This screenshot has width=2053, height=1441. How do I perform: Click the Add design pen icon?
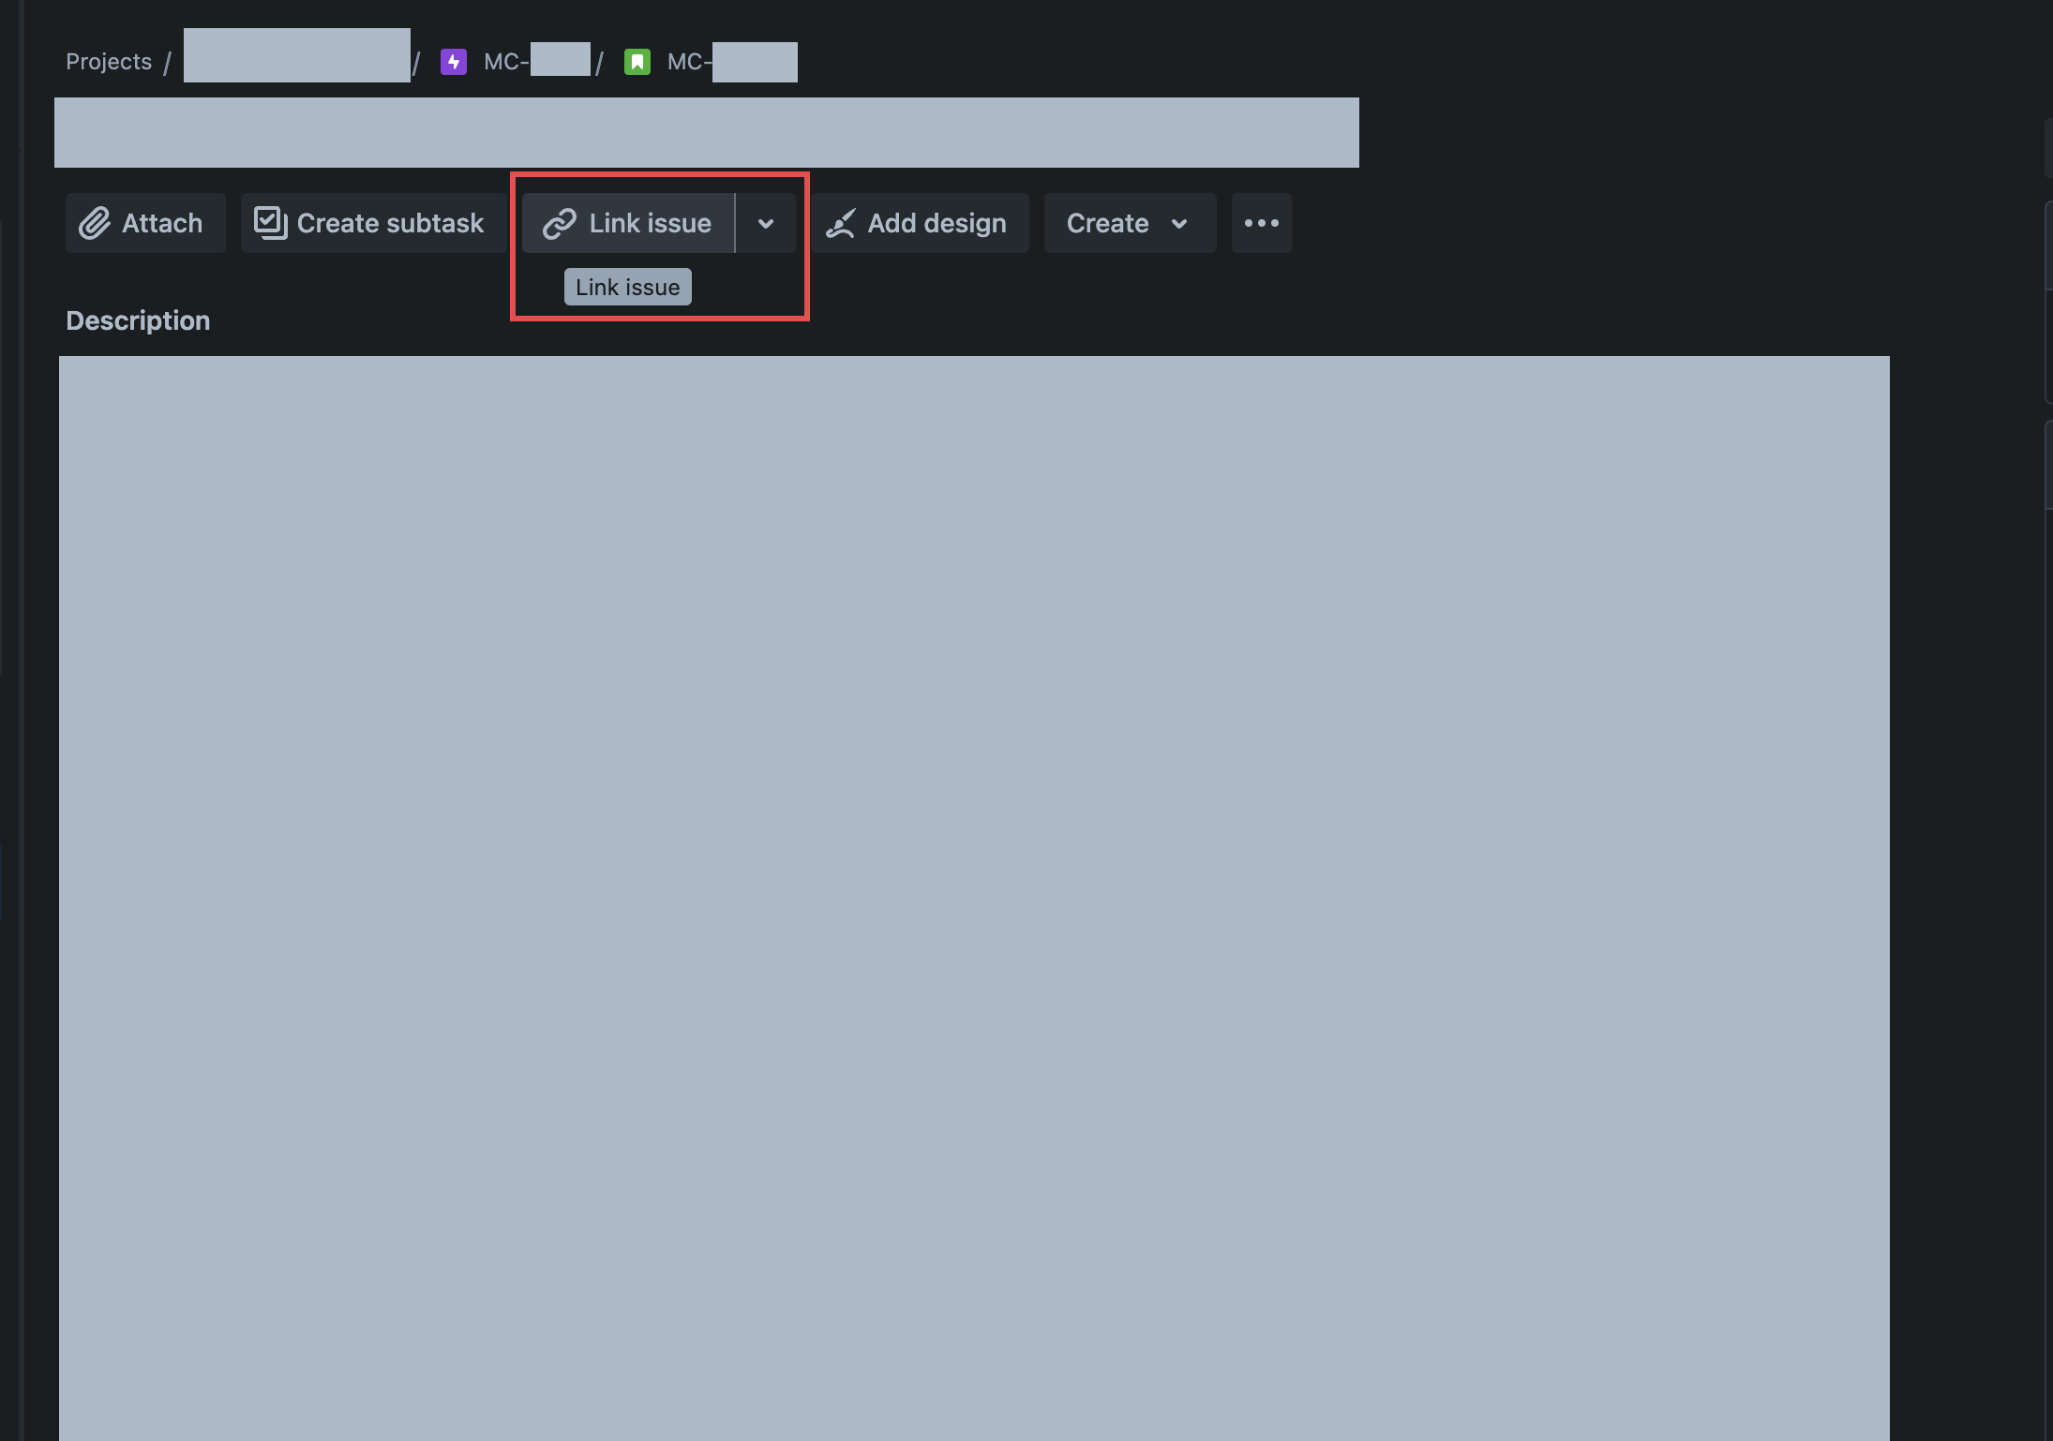tap(840, 223)
